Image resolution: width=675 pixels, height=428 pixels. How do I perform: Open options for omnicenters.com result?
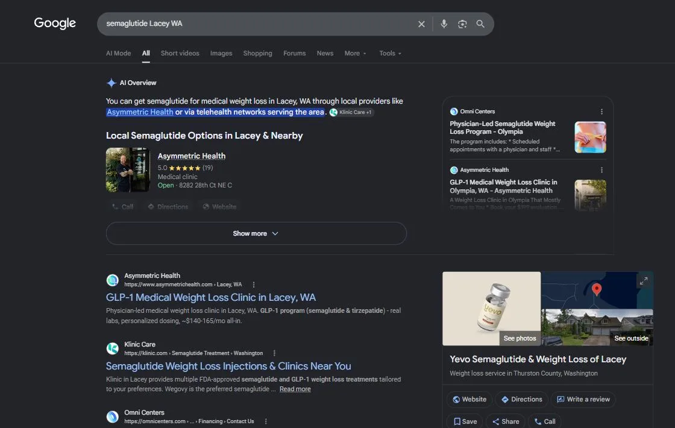266,421
